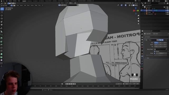
Task: Toggle eye icon for Empty.001 row
Action: pos(166,14)
